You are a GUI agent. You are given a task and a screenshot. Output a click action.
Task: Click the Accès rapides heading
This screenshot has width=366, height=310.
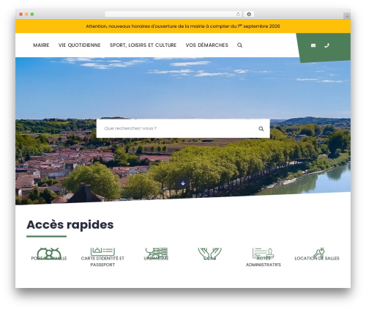tap(70, 224)
